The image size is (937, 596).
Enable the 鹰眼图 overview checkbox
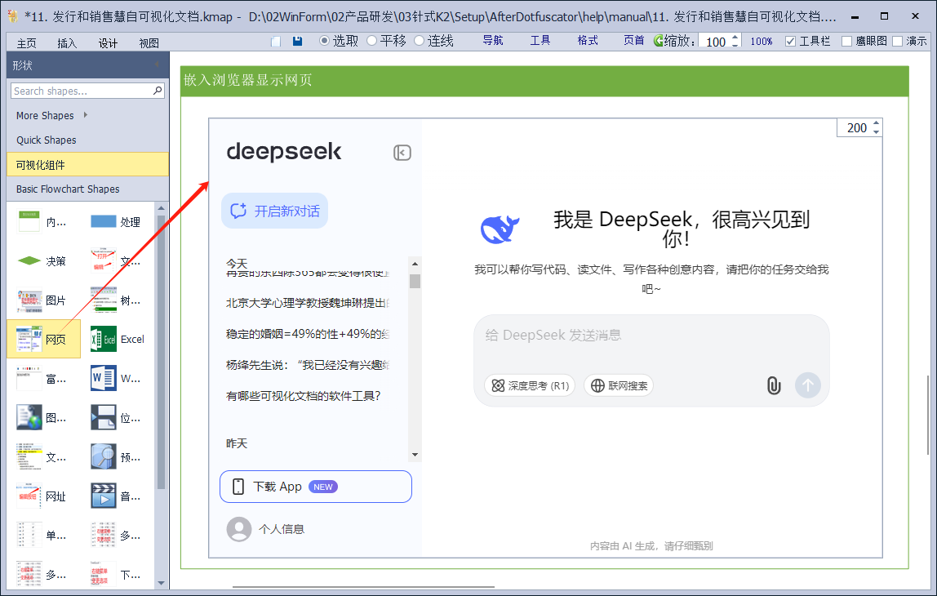click(846, 42)
